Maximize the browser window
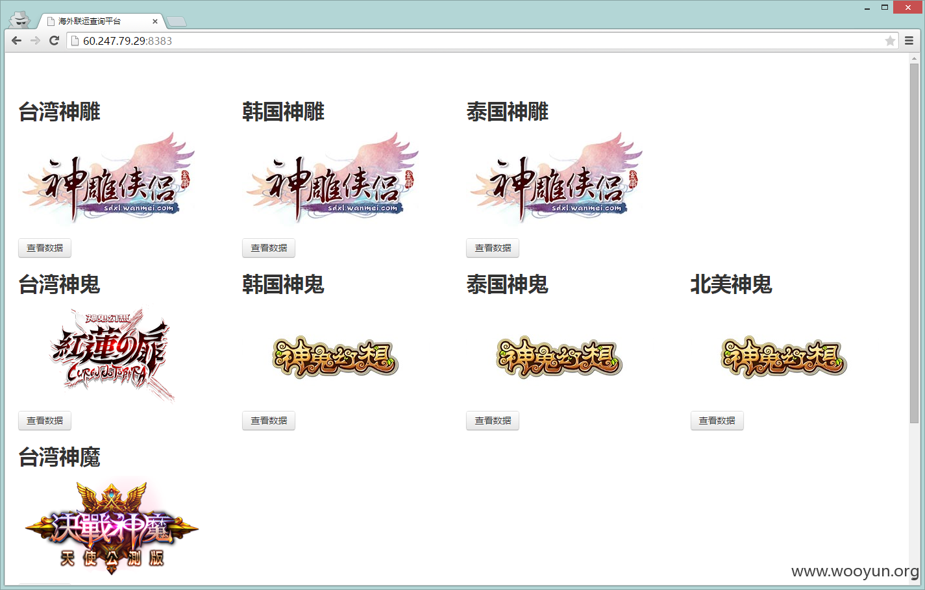925x590 pixels. tap(884, 7)
